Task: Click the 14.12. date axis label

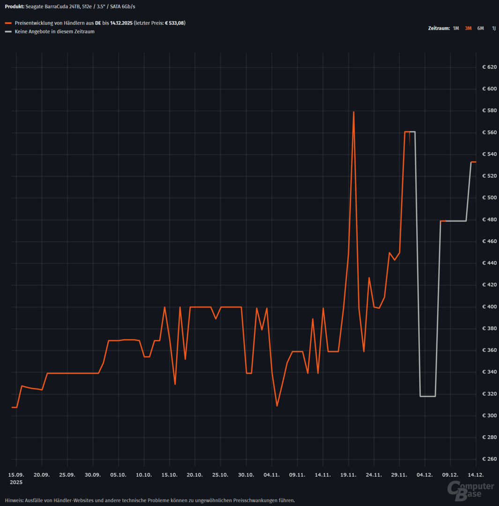Action: click(x=476, y=475)
